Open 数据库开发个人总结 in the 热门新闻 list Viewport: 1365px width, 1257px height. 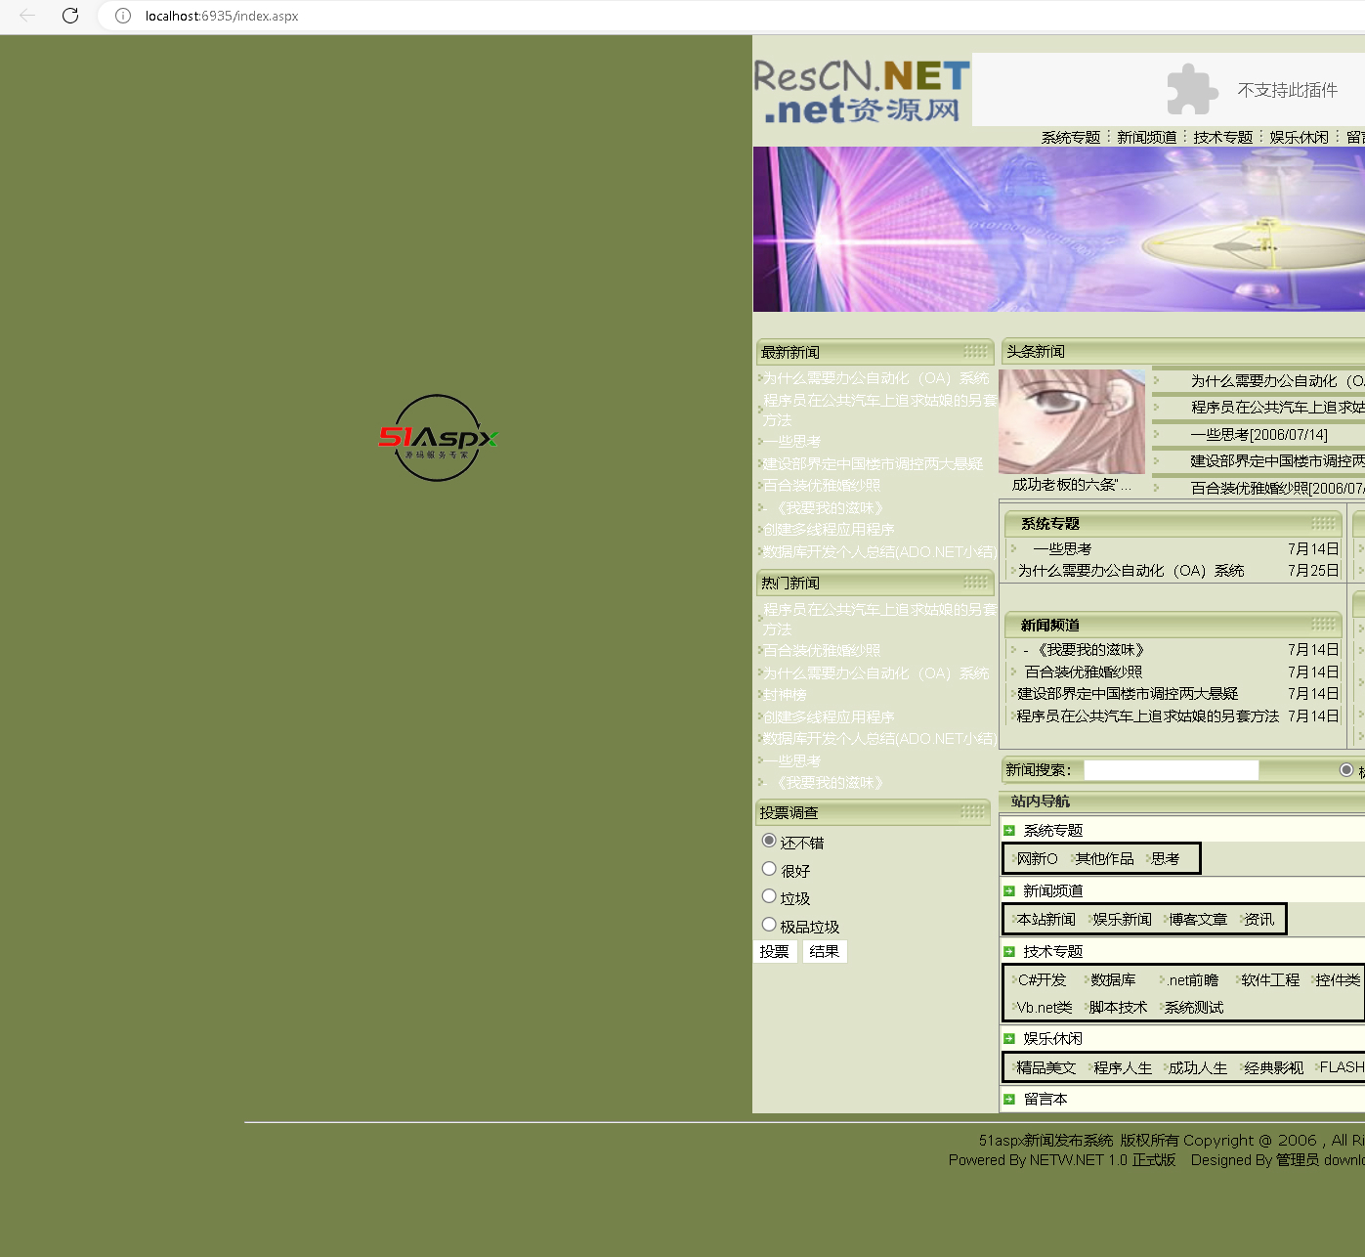click(x=879, y=739)
